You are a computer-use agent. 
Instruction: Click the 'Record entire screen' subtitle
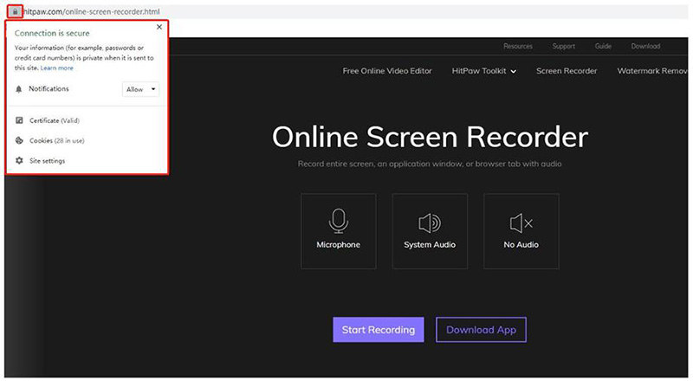(x=430, y=164)
